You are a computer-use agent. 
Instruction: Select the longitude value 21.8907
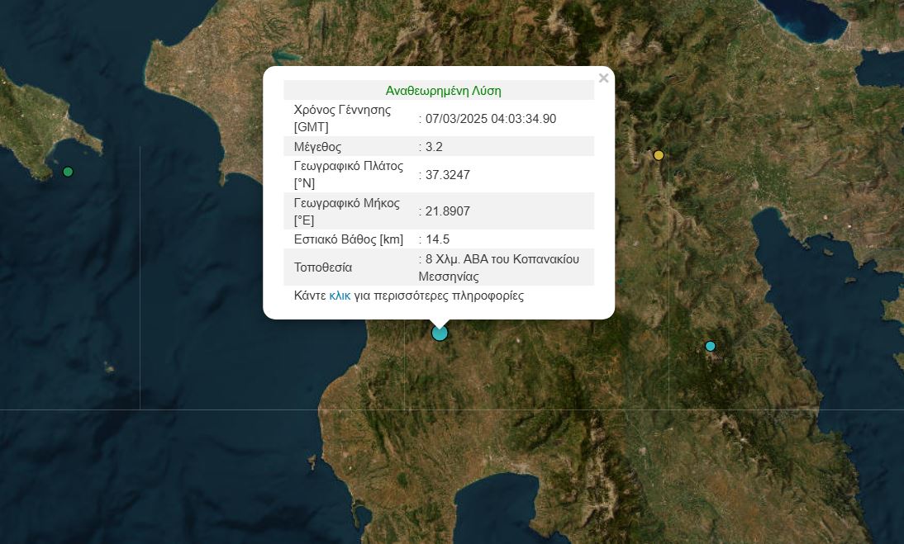coord(447,211)
